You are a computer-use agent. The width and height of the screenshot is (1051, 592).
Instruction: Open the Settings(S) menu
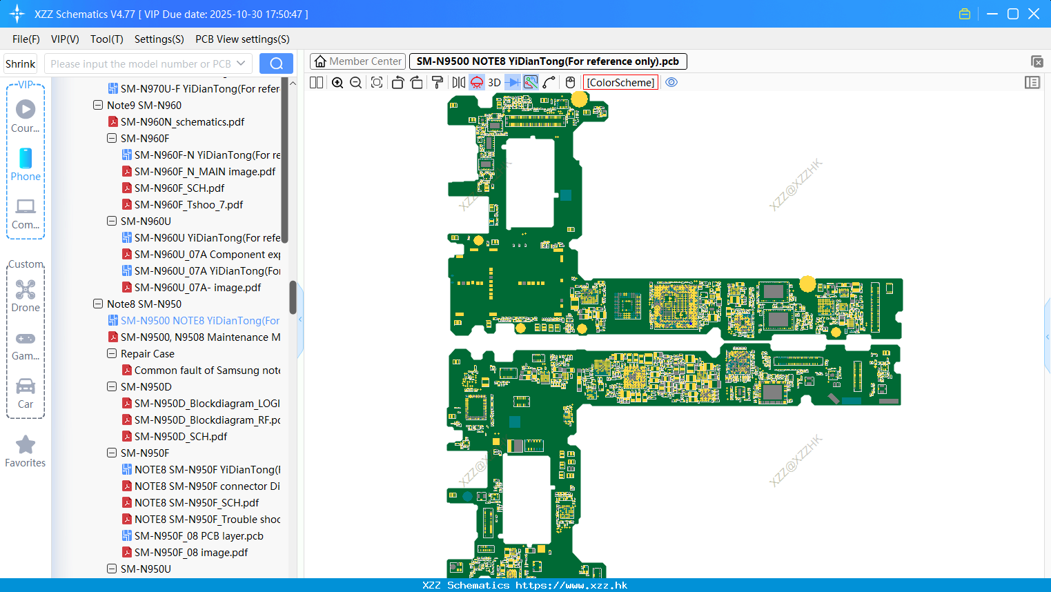tap(159, 39)
